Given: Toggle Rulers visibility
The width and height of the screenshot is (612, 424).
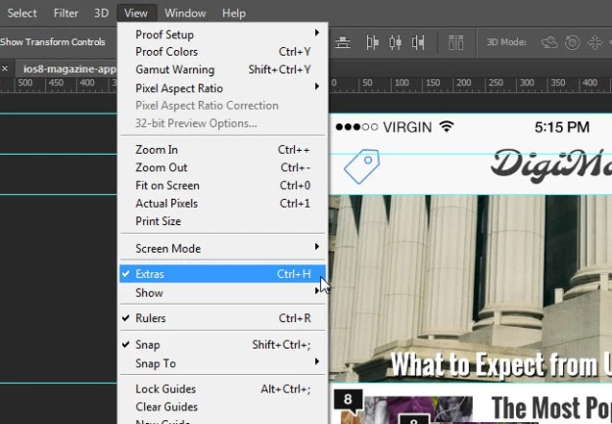Looking at the screenshot, I should click(x=222, y=318).
